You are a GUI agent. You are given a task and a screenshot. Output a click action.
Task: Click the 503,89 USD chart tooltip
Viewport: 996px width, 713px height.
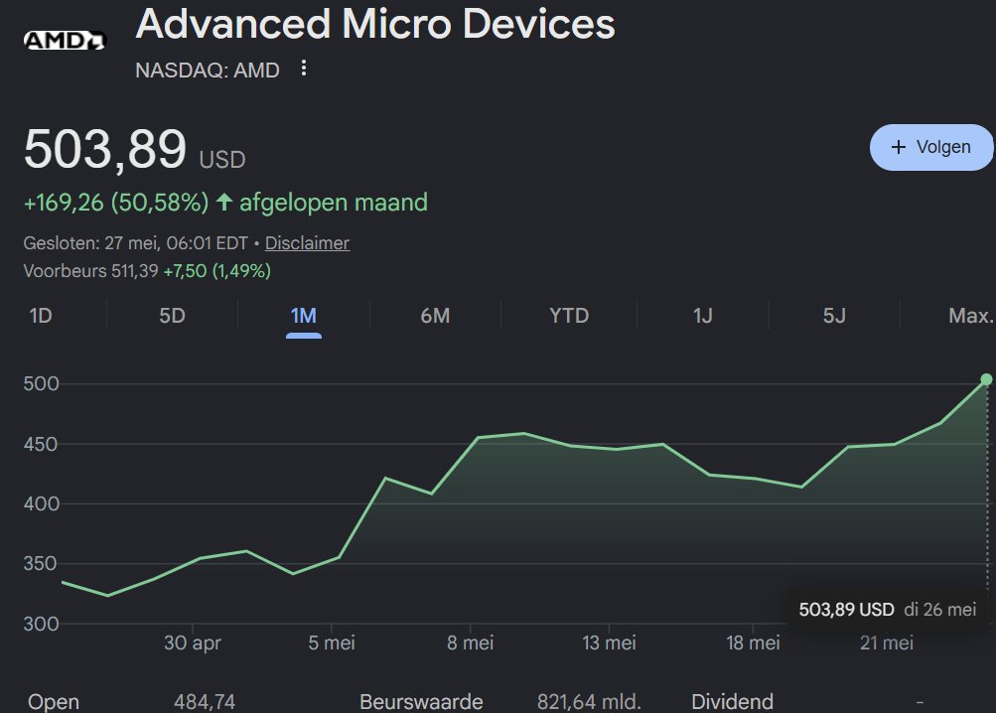887,610
